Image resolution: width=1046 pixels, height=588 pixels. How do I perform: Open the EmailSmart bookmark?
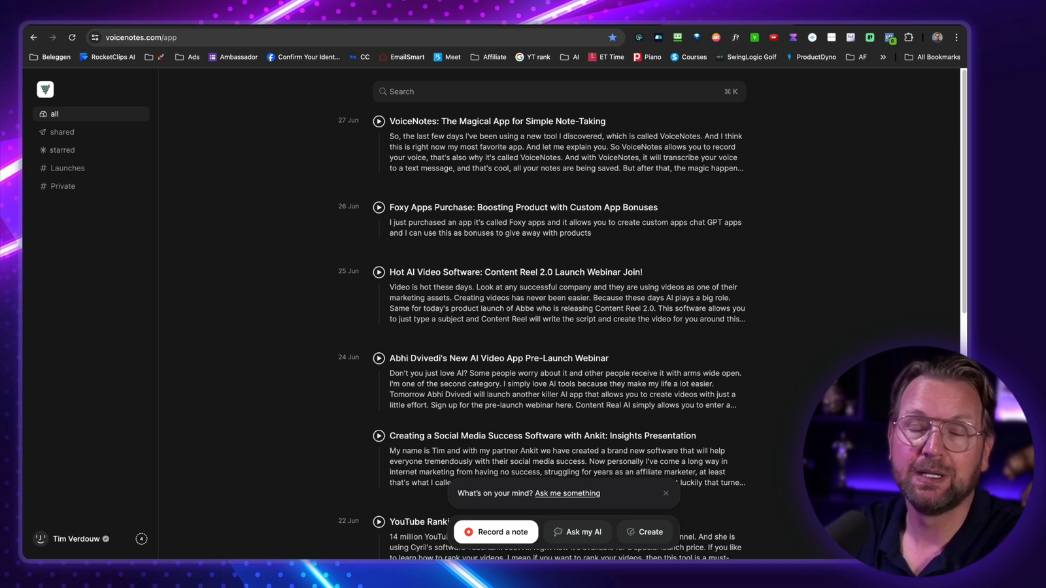(x=401, y=57)
